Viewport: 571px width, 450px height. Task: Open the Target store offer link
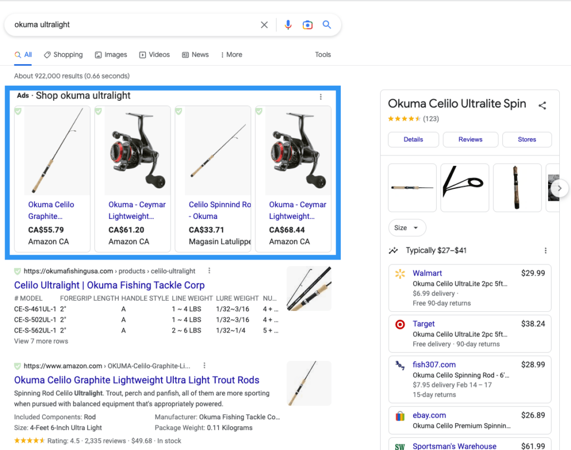[x=424, y=324]
